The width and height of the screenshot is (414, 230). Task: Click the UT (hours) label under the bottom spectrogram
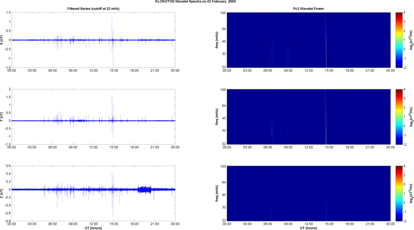coord(308,228)
